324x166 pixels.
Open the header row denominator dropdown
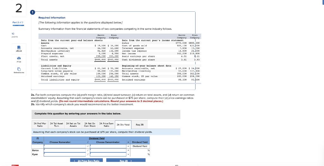point(109,146)
